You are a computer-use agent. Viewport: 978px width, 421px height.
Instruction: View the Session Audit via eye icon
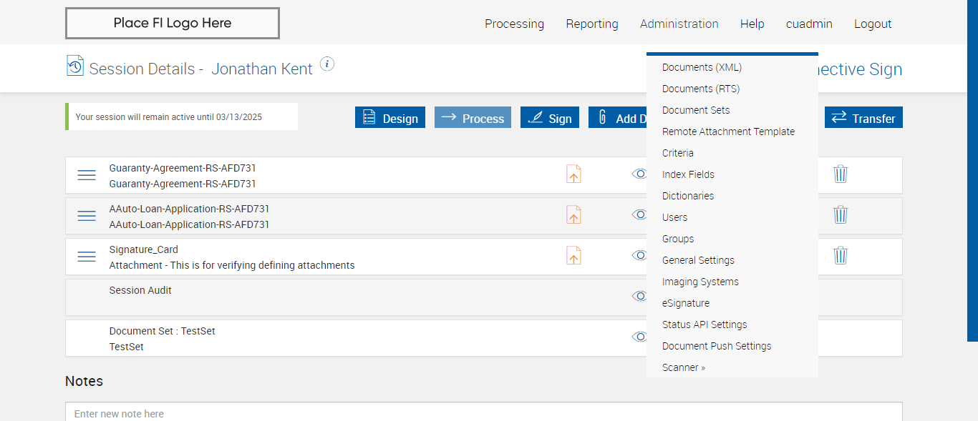[x=639, y=296]
